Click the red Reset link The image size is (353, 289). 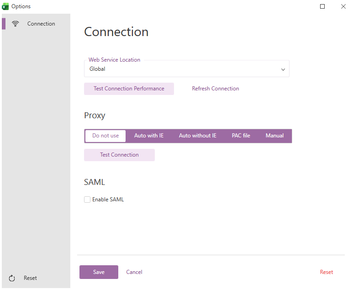pos(327,272)
